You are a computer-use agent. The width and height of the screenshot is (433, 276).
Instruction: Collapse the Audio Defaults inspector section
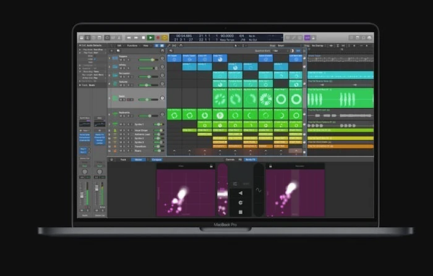pyautogui.click(x=80, y=46)
